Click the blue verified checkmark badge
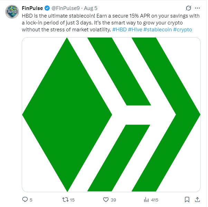208x207 pixels. click(x=47, y=8)
